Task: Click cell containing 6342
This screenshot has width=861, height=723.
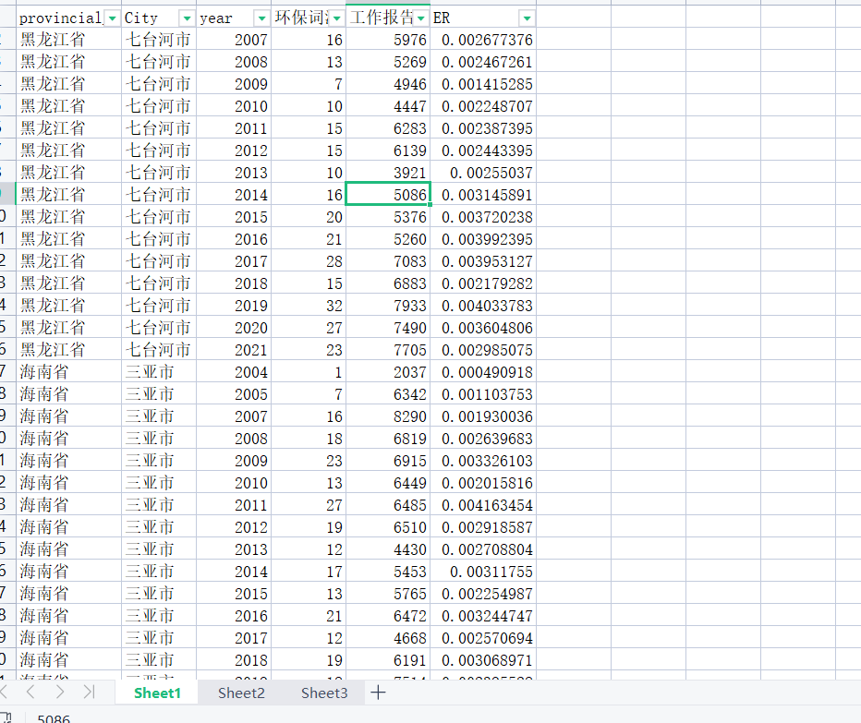Action: click(388, 393)
